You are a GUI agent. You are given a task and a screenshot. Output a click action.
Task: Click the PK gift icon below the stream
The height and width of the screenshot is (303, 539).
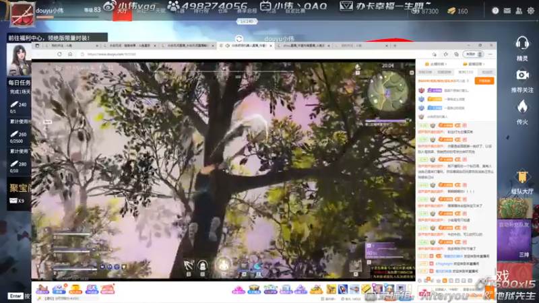point(92,290)
